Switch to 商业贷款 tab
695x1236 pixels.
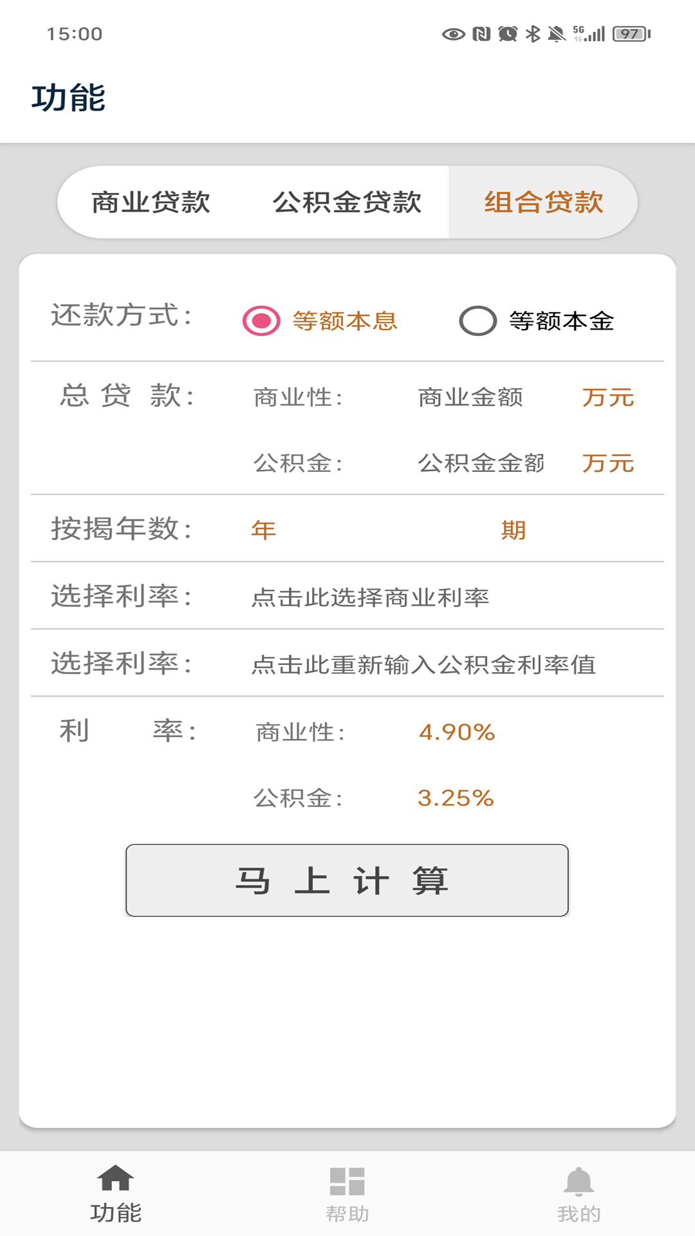pyautogui.click(x=151, y=202)
